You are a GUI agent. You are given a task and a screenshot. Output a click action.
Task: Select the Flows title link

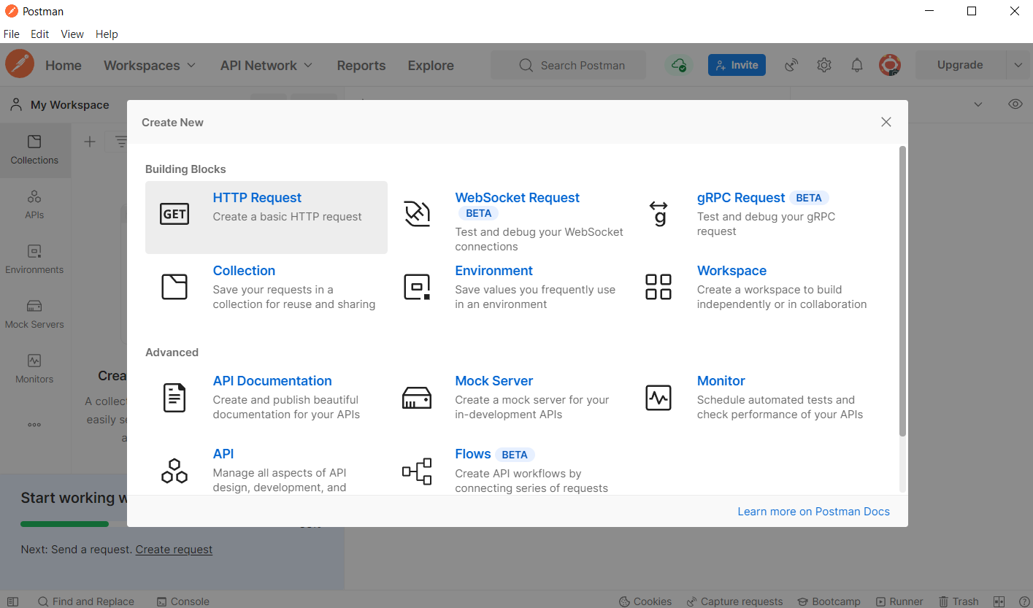473,454
